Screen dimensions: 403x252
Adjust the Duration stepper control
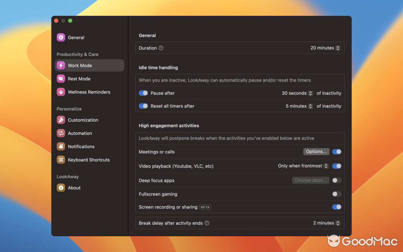pos(338,48)
